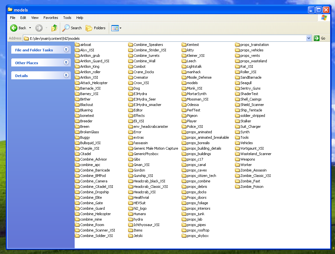Click the Forward arrow icon
The height and width of the screenshot is (254, 335).
[x=39, y=28]
